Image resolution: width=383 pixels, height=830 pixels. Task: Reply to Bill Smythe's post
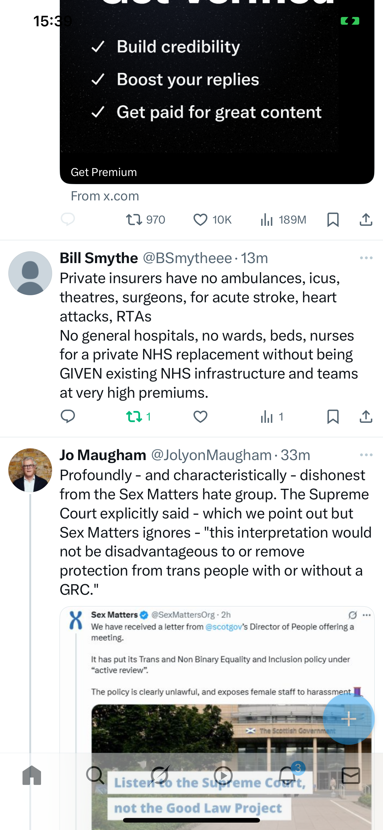pos(68,417)
